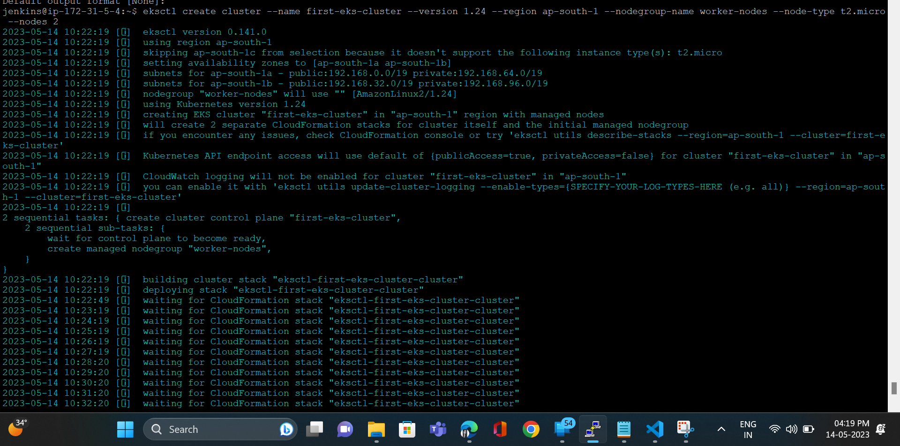Launch the screen recorder taskbar icon
900x446 pixels.
[685, 429]
